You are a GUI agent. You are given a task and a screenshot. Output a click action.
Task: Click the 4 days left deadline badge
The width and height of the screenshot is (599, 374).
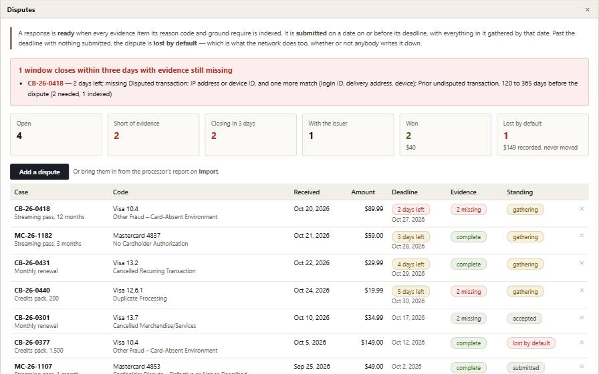(x=410, y=264)
